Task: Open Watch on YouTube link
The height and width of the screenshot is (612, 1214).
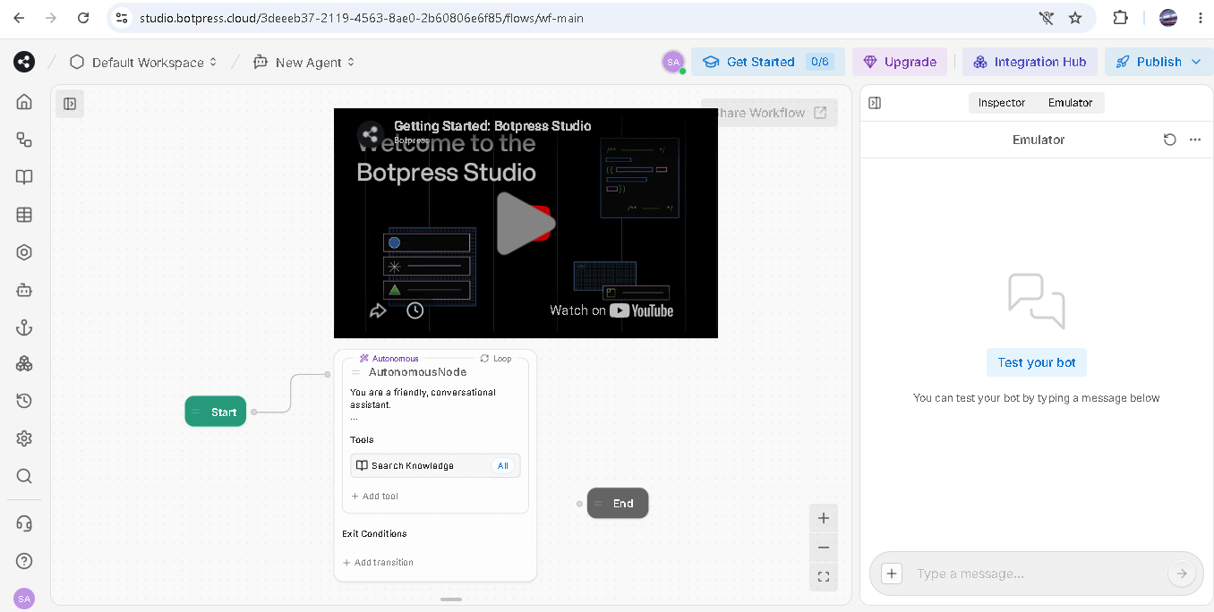Action: click(611, 310)
